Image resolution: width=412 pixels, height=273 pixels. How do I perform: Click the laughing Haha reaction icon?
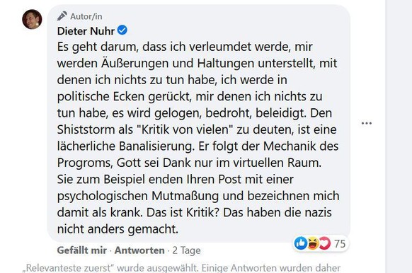[x=313, y=243]
